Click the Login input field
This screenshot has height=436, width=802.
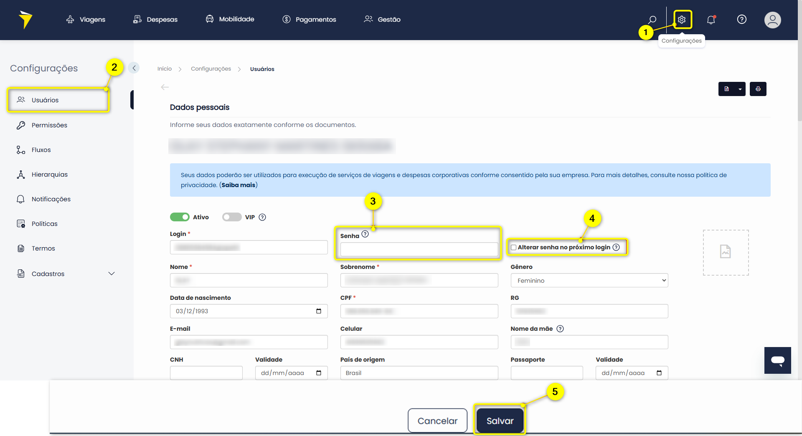click(249, 247)
